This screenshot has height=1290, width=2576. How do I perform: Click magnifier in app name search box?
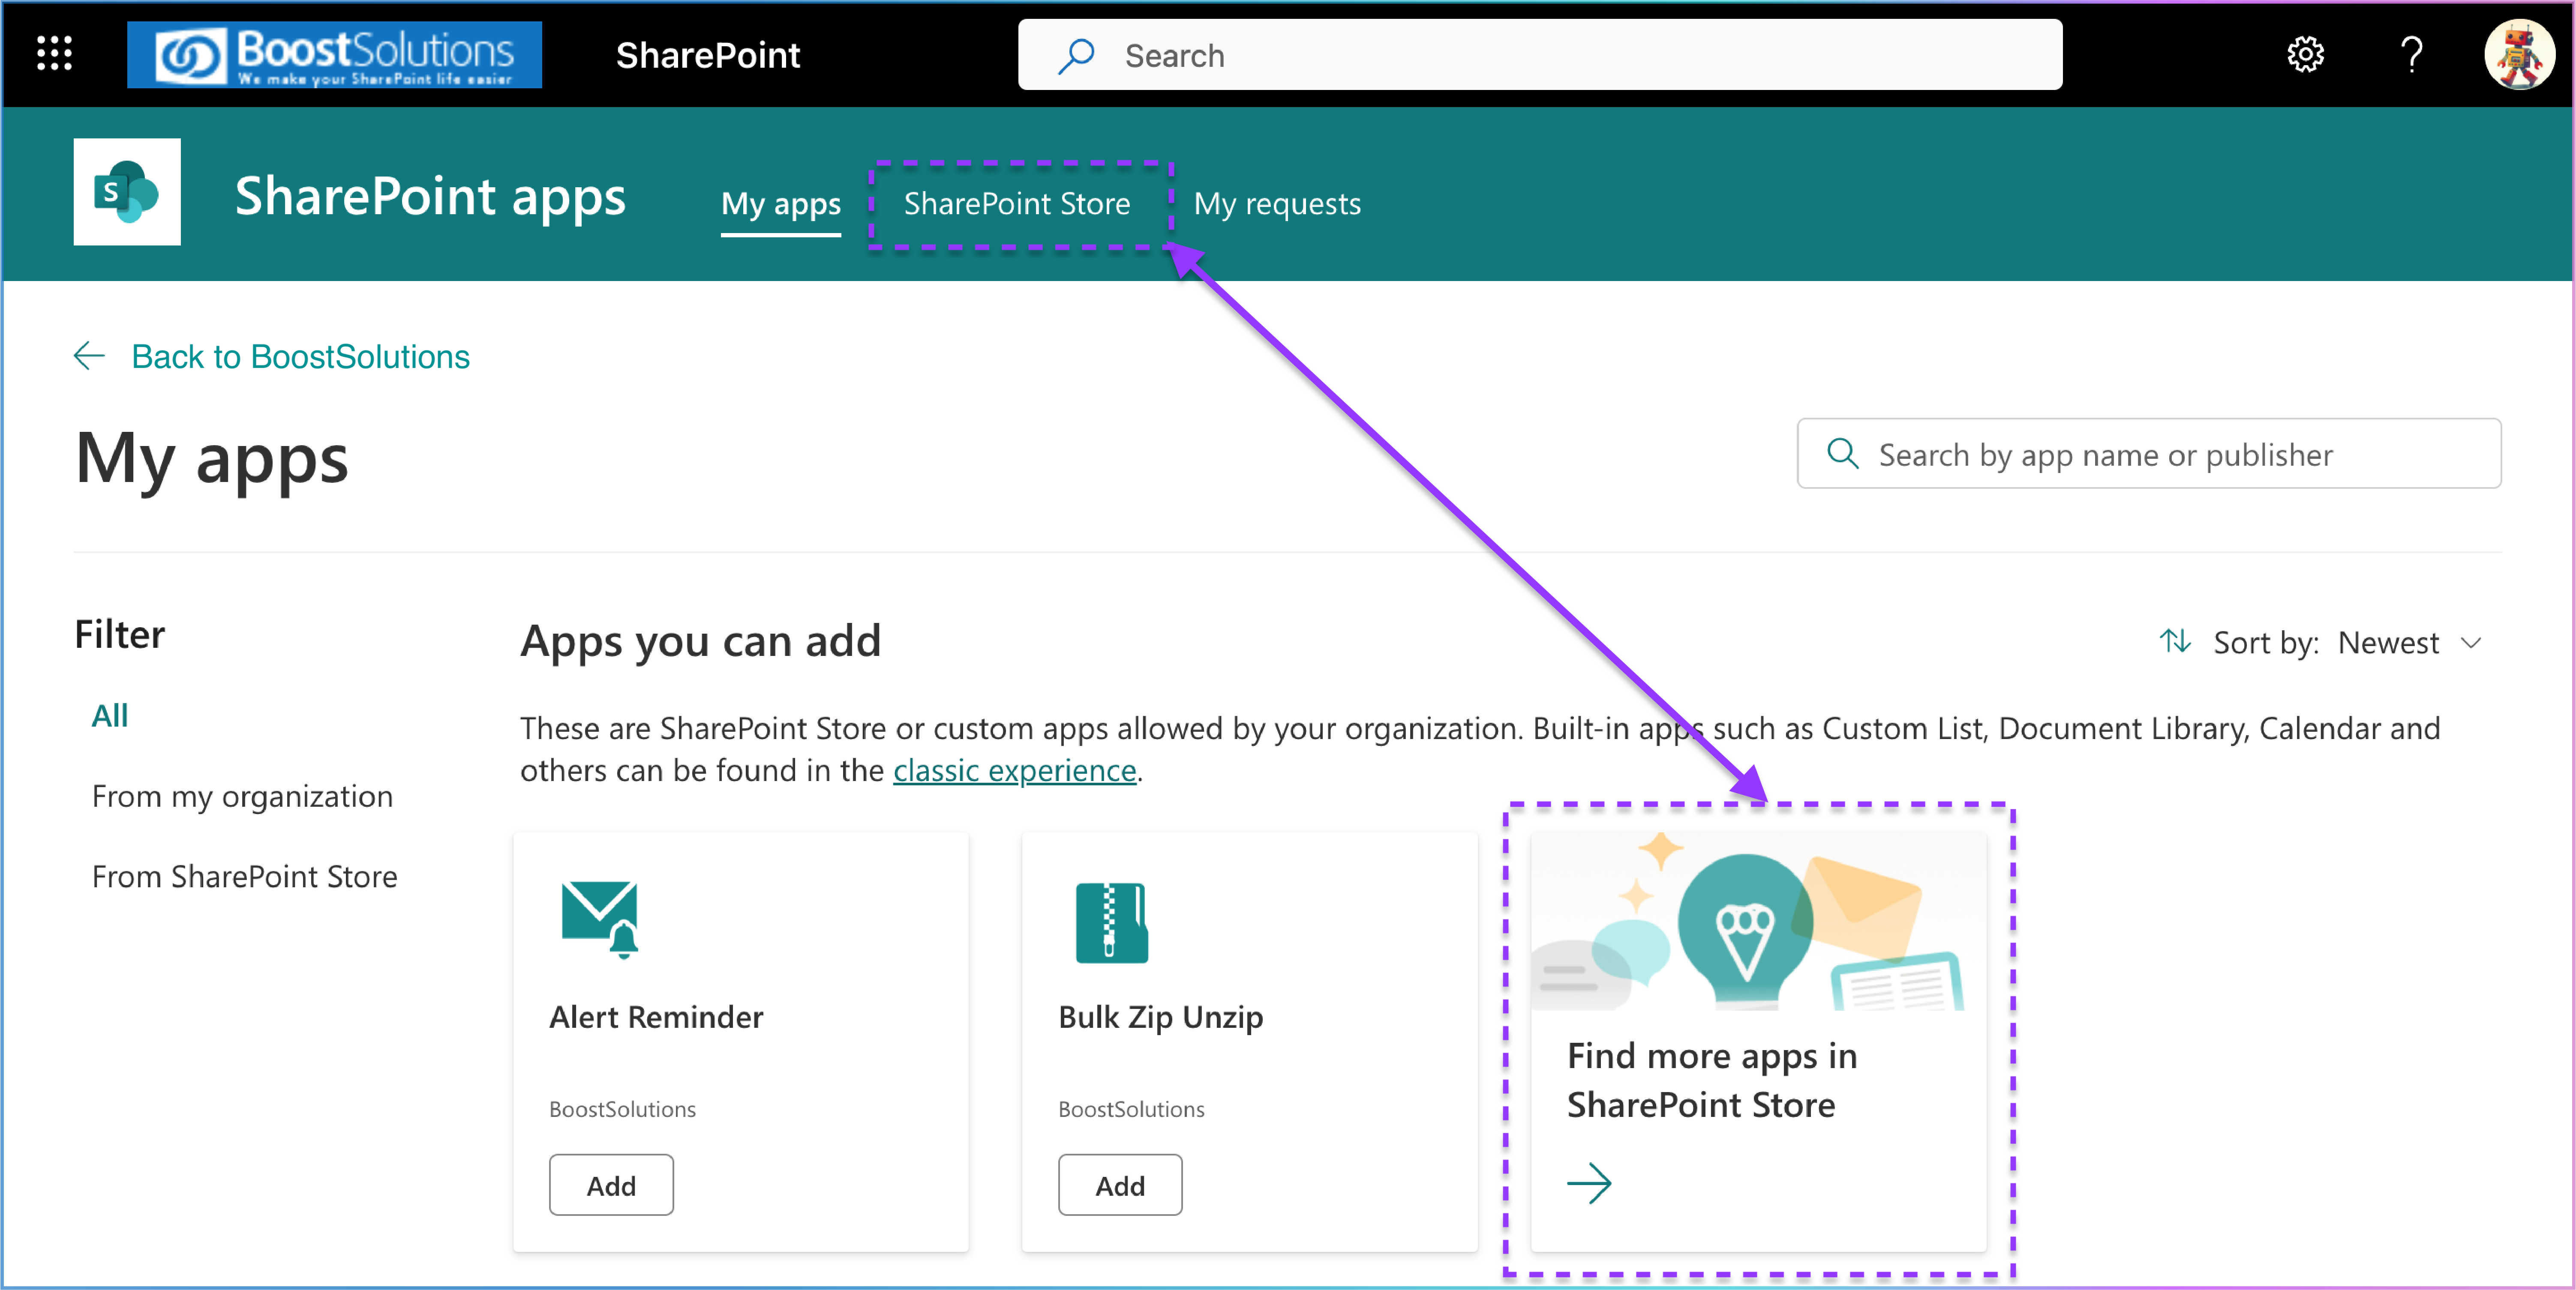[x=1842, y=454]
